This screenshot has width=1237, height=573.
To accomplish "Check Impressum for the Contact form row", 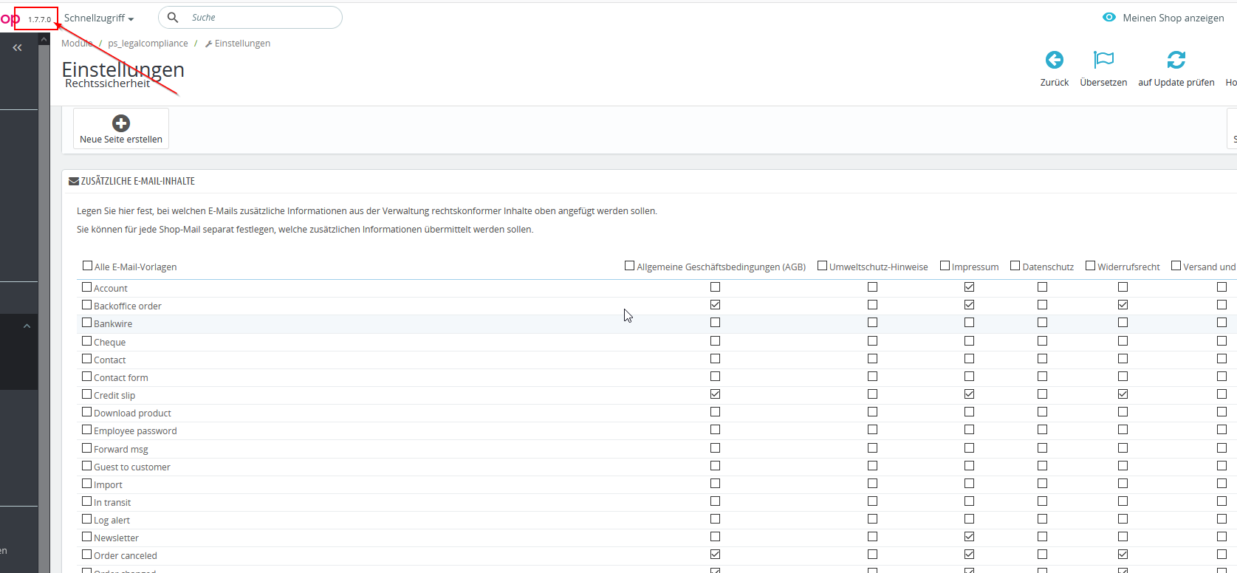I will (969, 376).
